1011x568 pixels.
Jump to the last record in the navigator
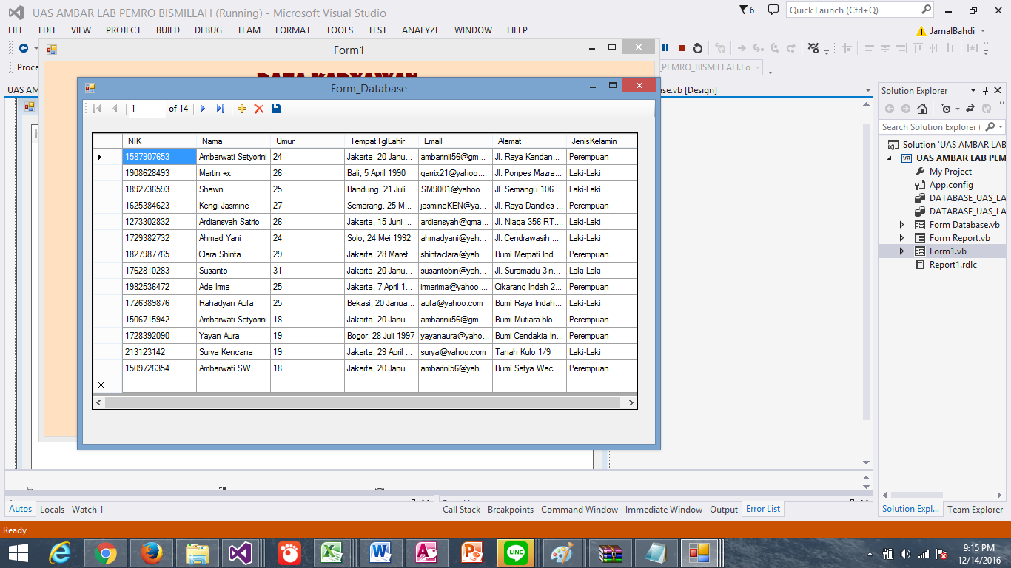(x=220, y=109)
